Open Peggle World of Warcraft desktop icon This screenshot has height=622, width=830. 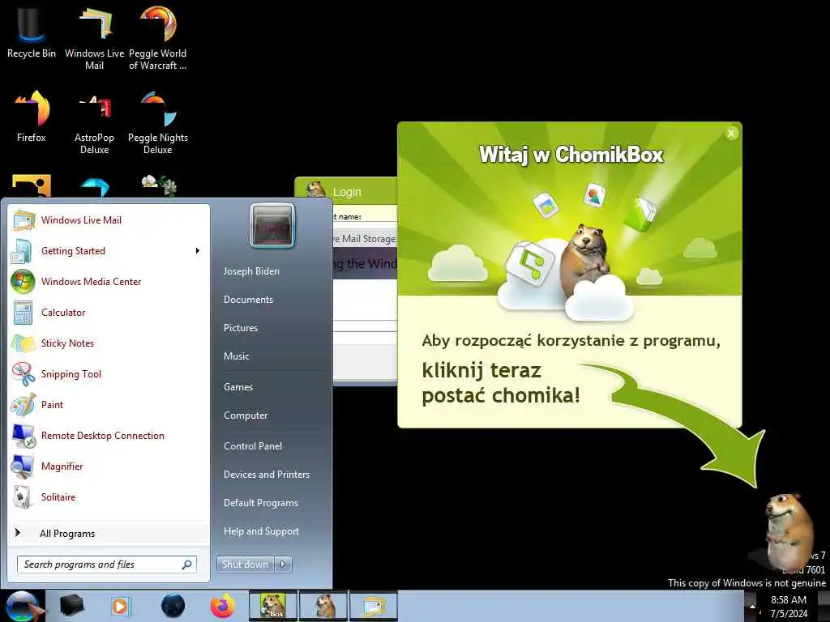[158, 37]
